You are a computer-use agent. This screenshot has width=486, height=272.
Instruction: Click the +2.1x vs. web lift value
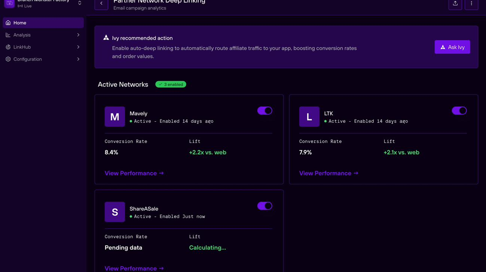coord(401,152)
